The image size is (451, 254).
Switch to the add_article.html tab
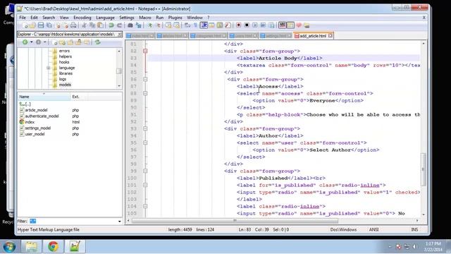[x=313, y=36]
